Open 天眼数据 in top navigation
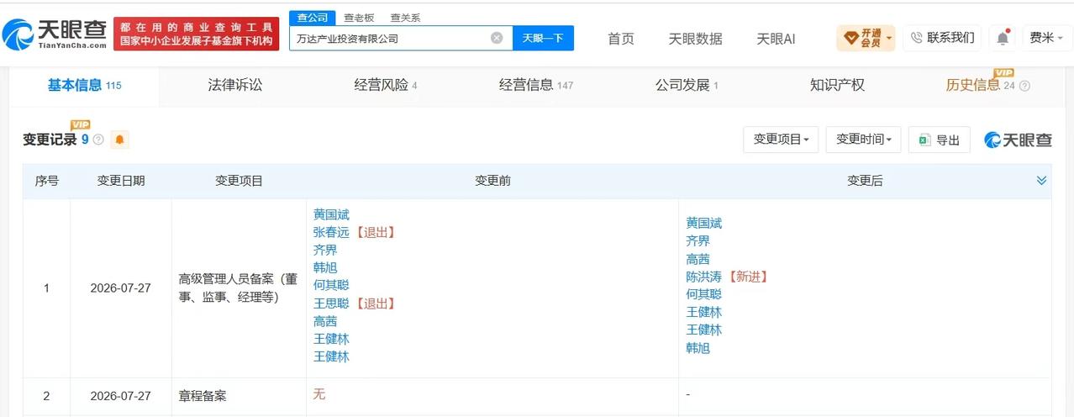Screen dimensions: 1074x417 695,39
